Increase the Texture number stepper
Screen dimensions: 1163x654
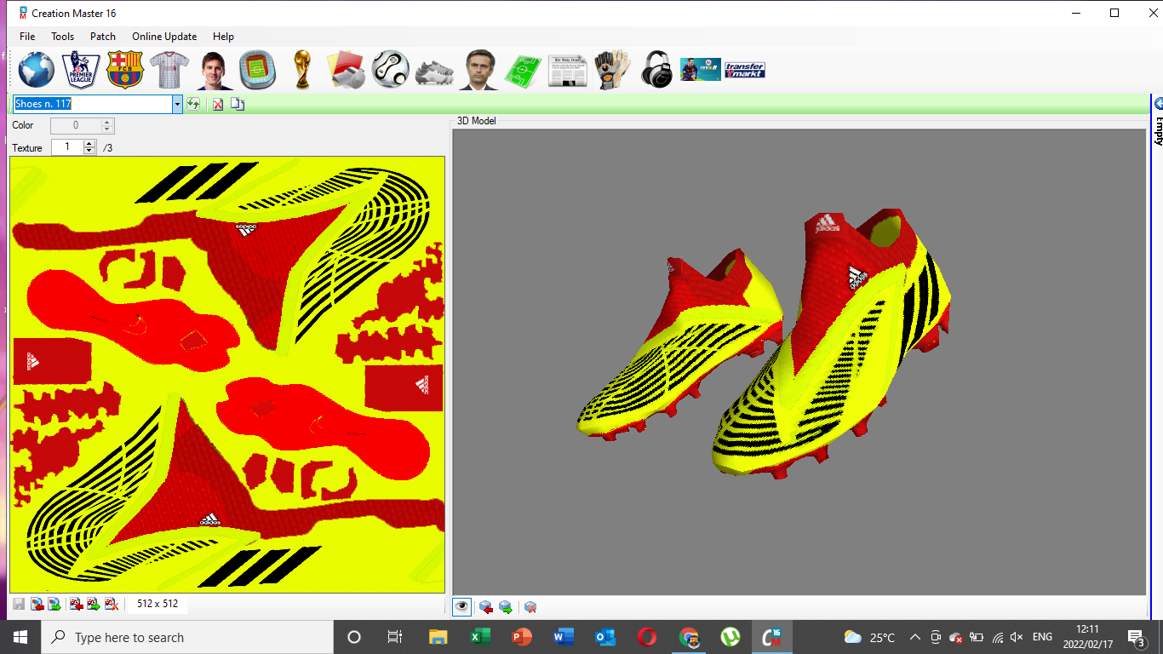point(89,144)
